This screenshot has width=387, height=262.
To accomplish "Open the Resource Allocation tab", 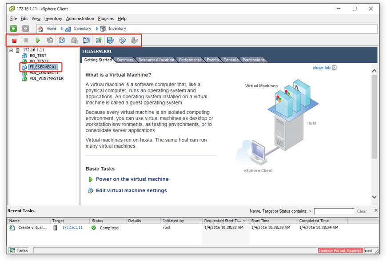I will click(156, 60).
